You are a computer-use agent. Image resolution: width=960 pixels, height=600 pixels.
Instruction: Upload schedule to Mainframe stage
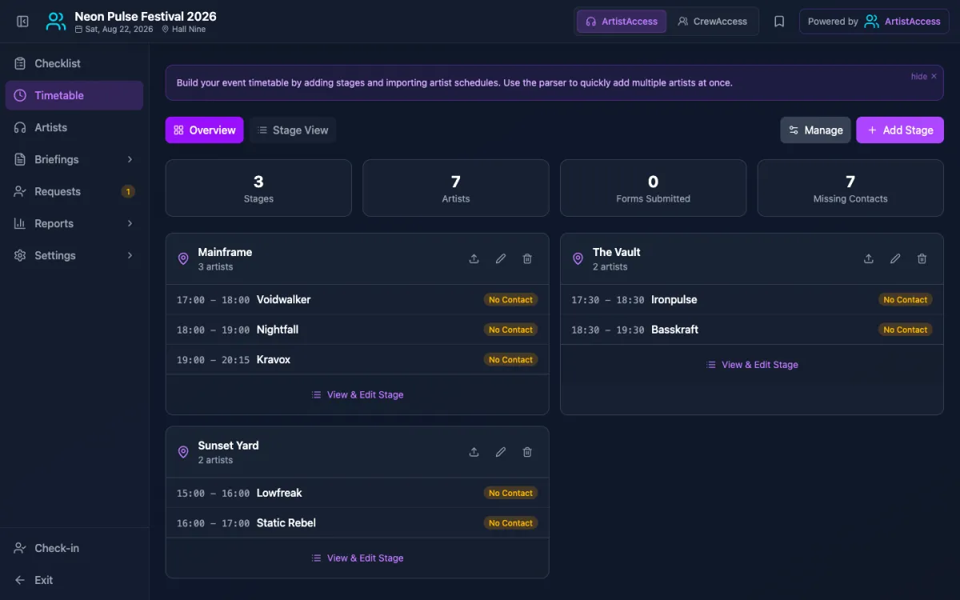474,258
